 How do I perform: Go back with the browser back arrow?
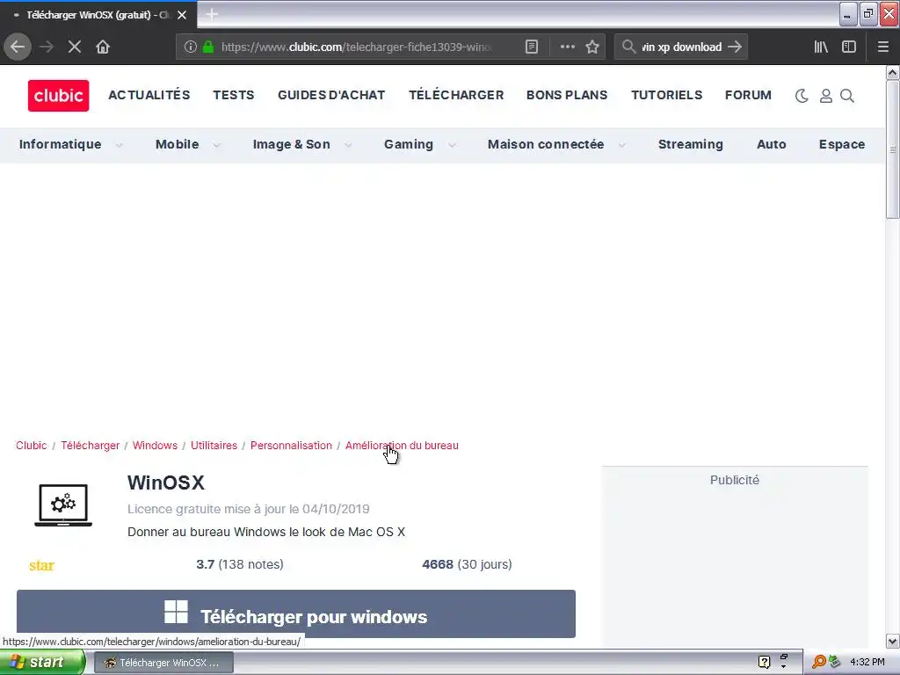point(18,47)
